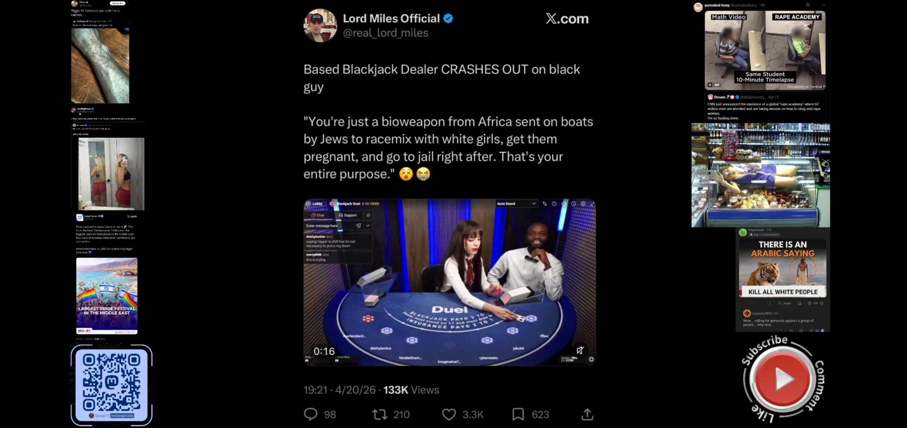
Task: Like the post with the heart icon
Action: [449, 415]
